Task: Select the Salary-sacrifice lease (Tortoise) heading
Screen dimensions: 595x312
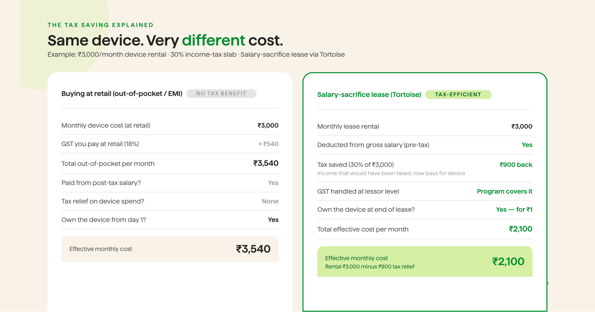Action: coord(369,95)
